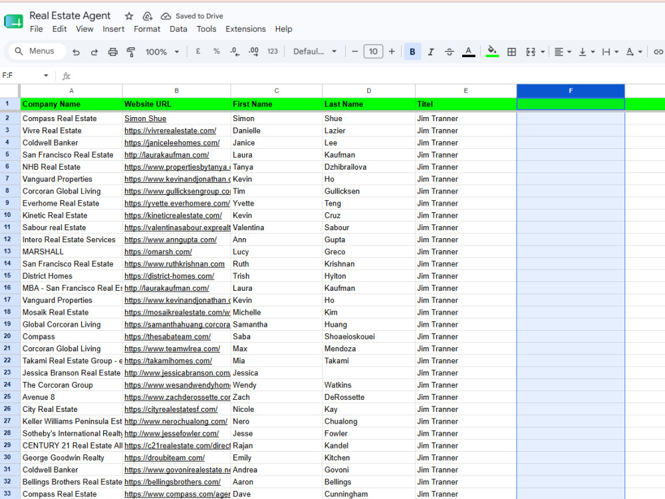665x499 pixels.
Task: Click the font size field showing 10
Action: (373, 51)
